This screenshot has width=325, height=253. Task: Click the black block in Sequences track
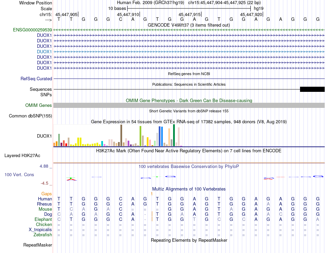[312, 89]
